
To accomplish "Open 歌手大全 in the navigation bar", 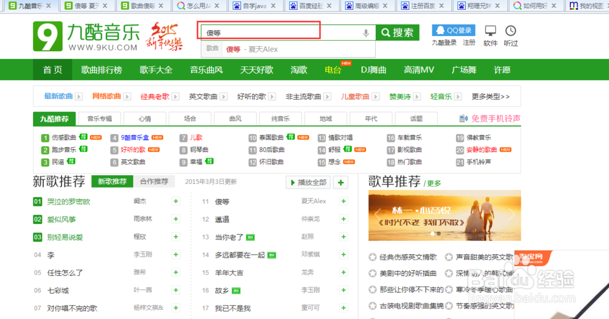I will coord(156,70).
